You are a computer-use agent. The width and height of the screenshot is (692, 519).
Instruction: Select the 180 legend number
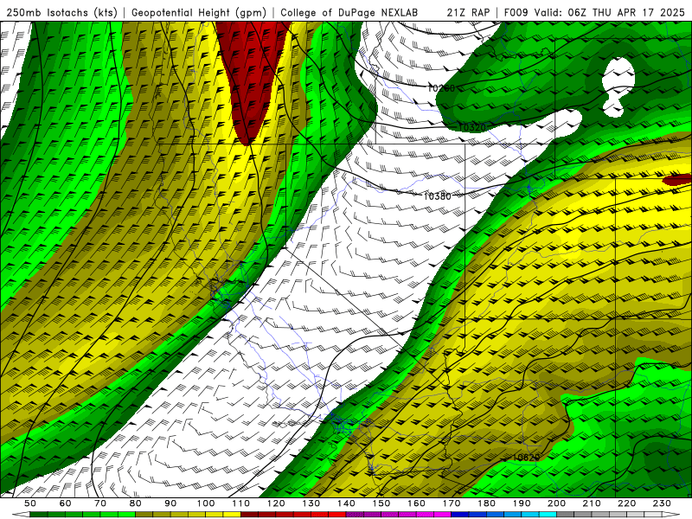point(486,503)
